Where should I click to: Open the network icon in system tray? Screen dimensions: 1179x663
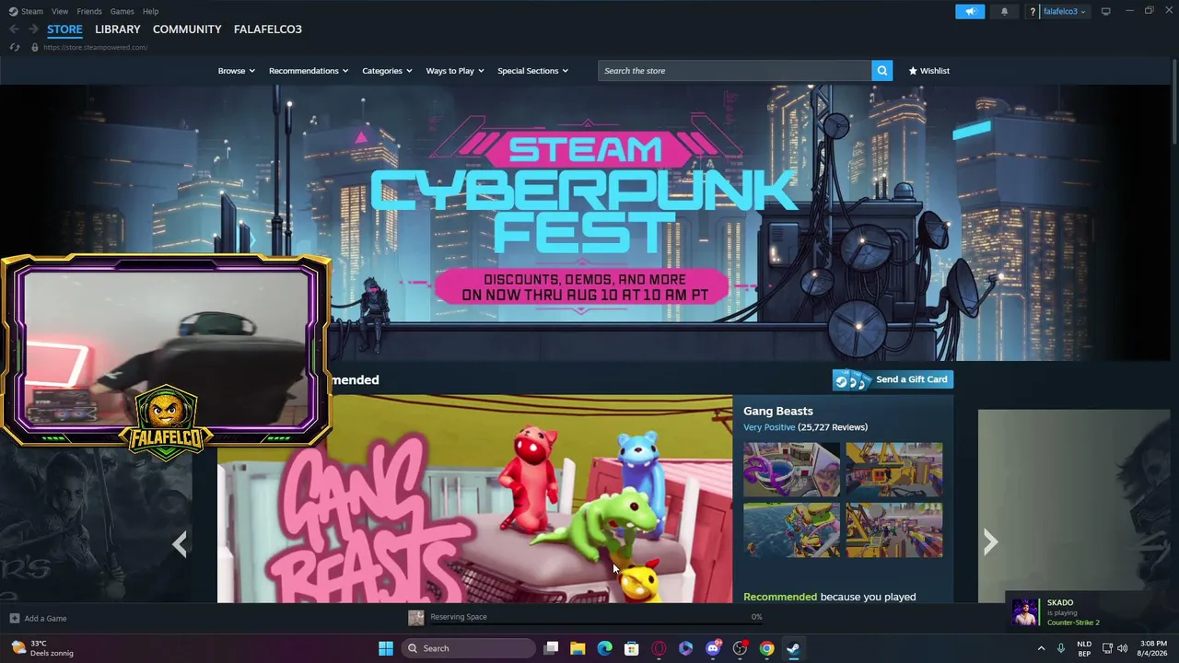point(1107,648)
